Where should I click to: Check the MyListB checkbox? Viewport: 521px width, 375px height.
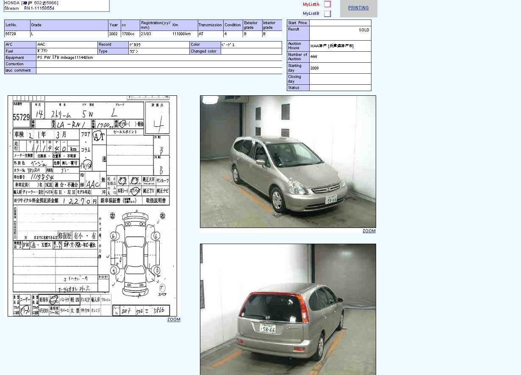(x=327, y=14)
